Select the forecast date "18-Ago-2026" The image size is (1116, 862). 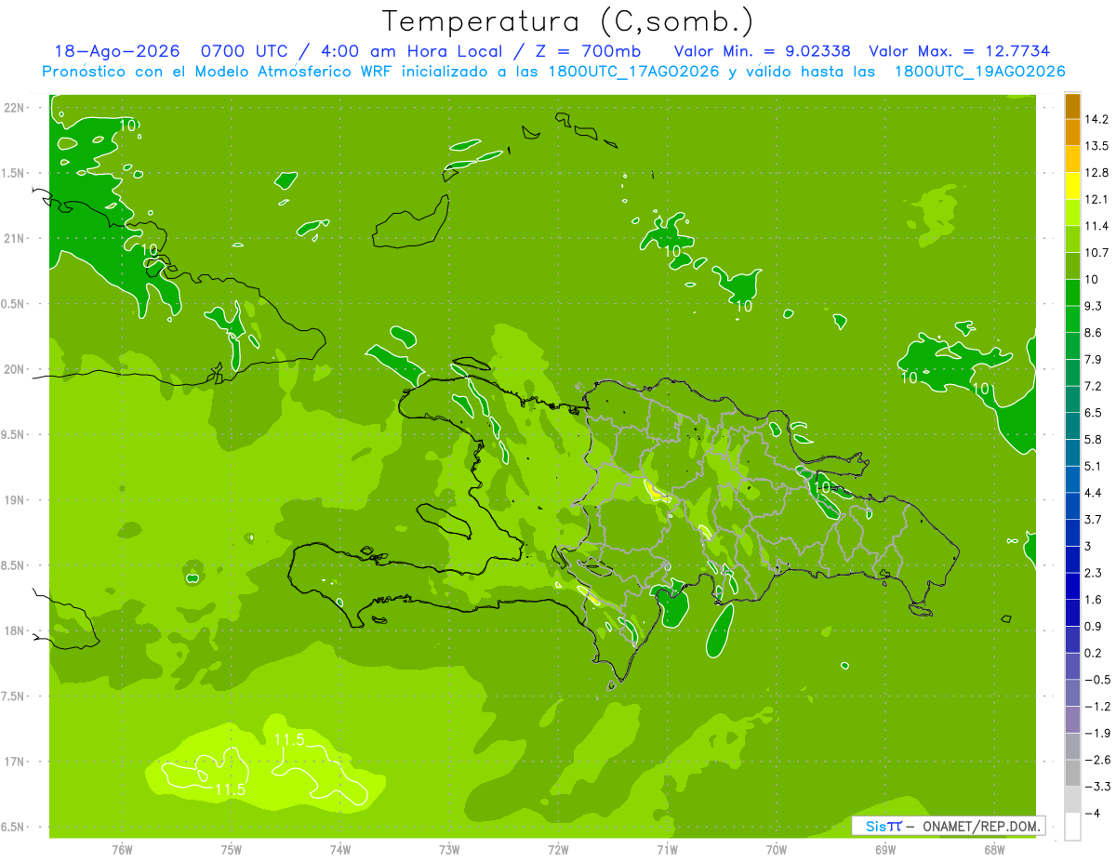[x=116, y=51]
